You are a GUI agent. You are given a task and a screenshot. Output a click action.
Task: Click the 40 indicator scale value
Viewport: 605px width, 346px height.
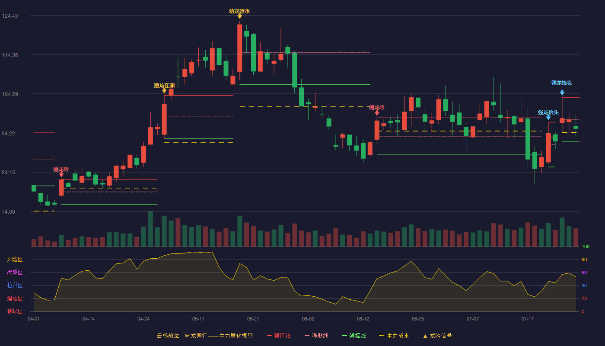point(584,286)
